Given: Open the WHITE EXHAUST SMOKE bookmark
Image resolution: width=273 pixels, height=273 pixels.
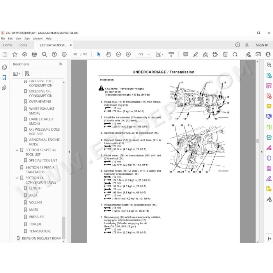Looking at the screenshot, I should click(42, 111).
